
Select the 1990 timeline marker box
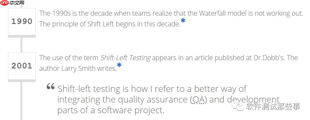pyautogui.click(x=22, y=21)
